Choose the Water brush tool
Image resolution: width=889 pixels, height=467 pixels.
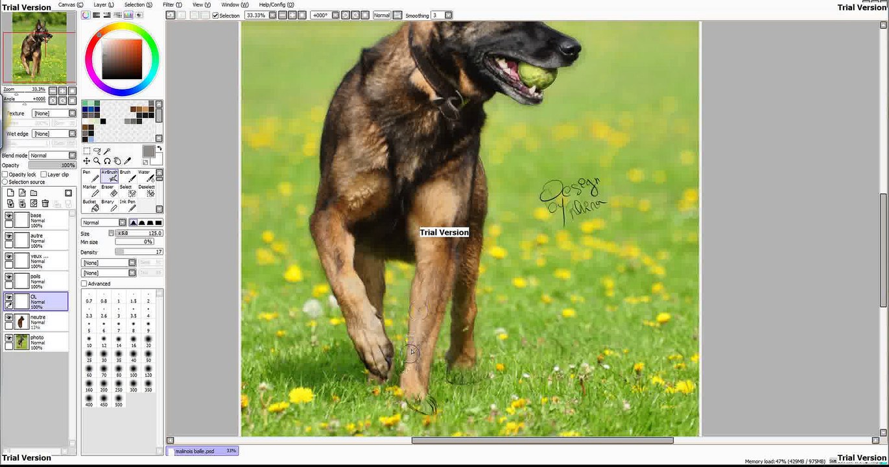[147, 176]
